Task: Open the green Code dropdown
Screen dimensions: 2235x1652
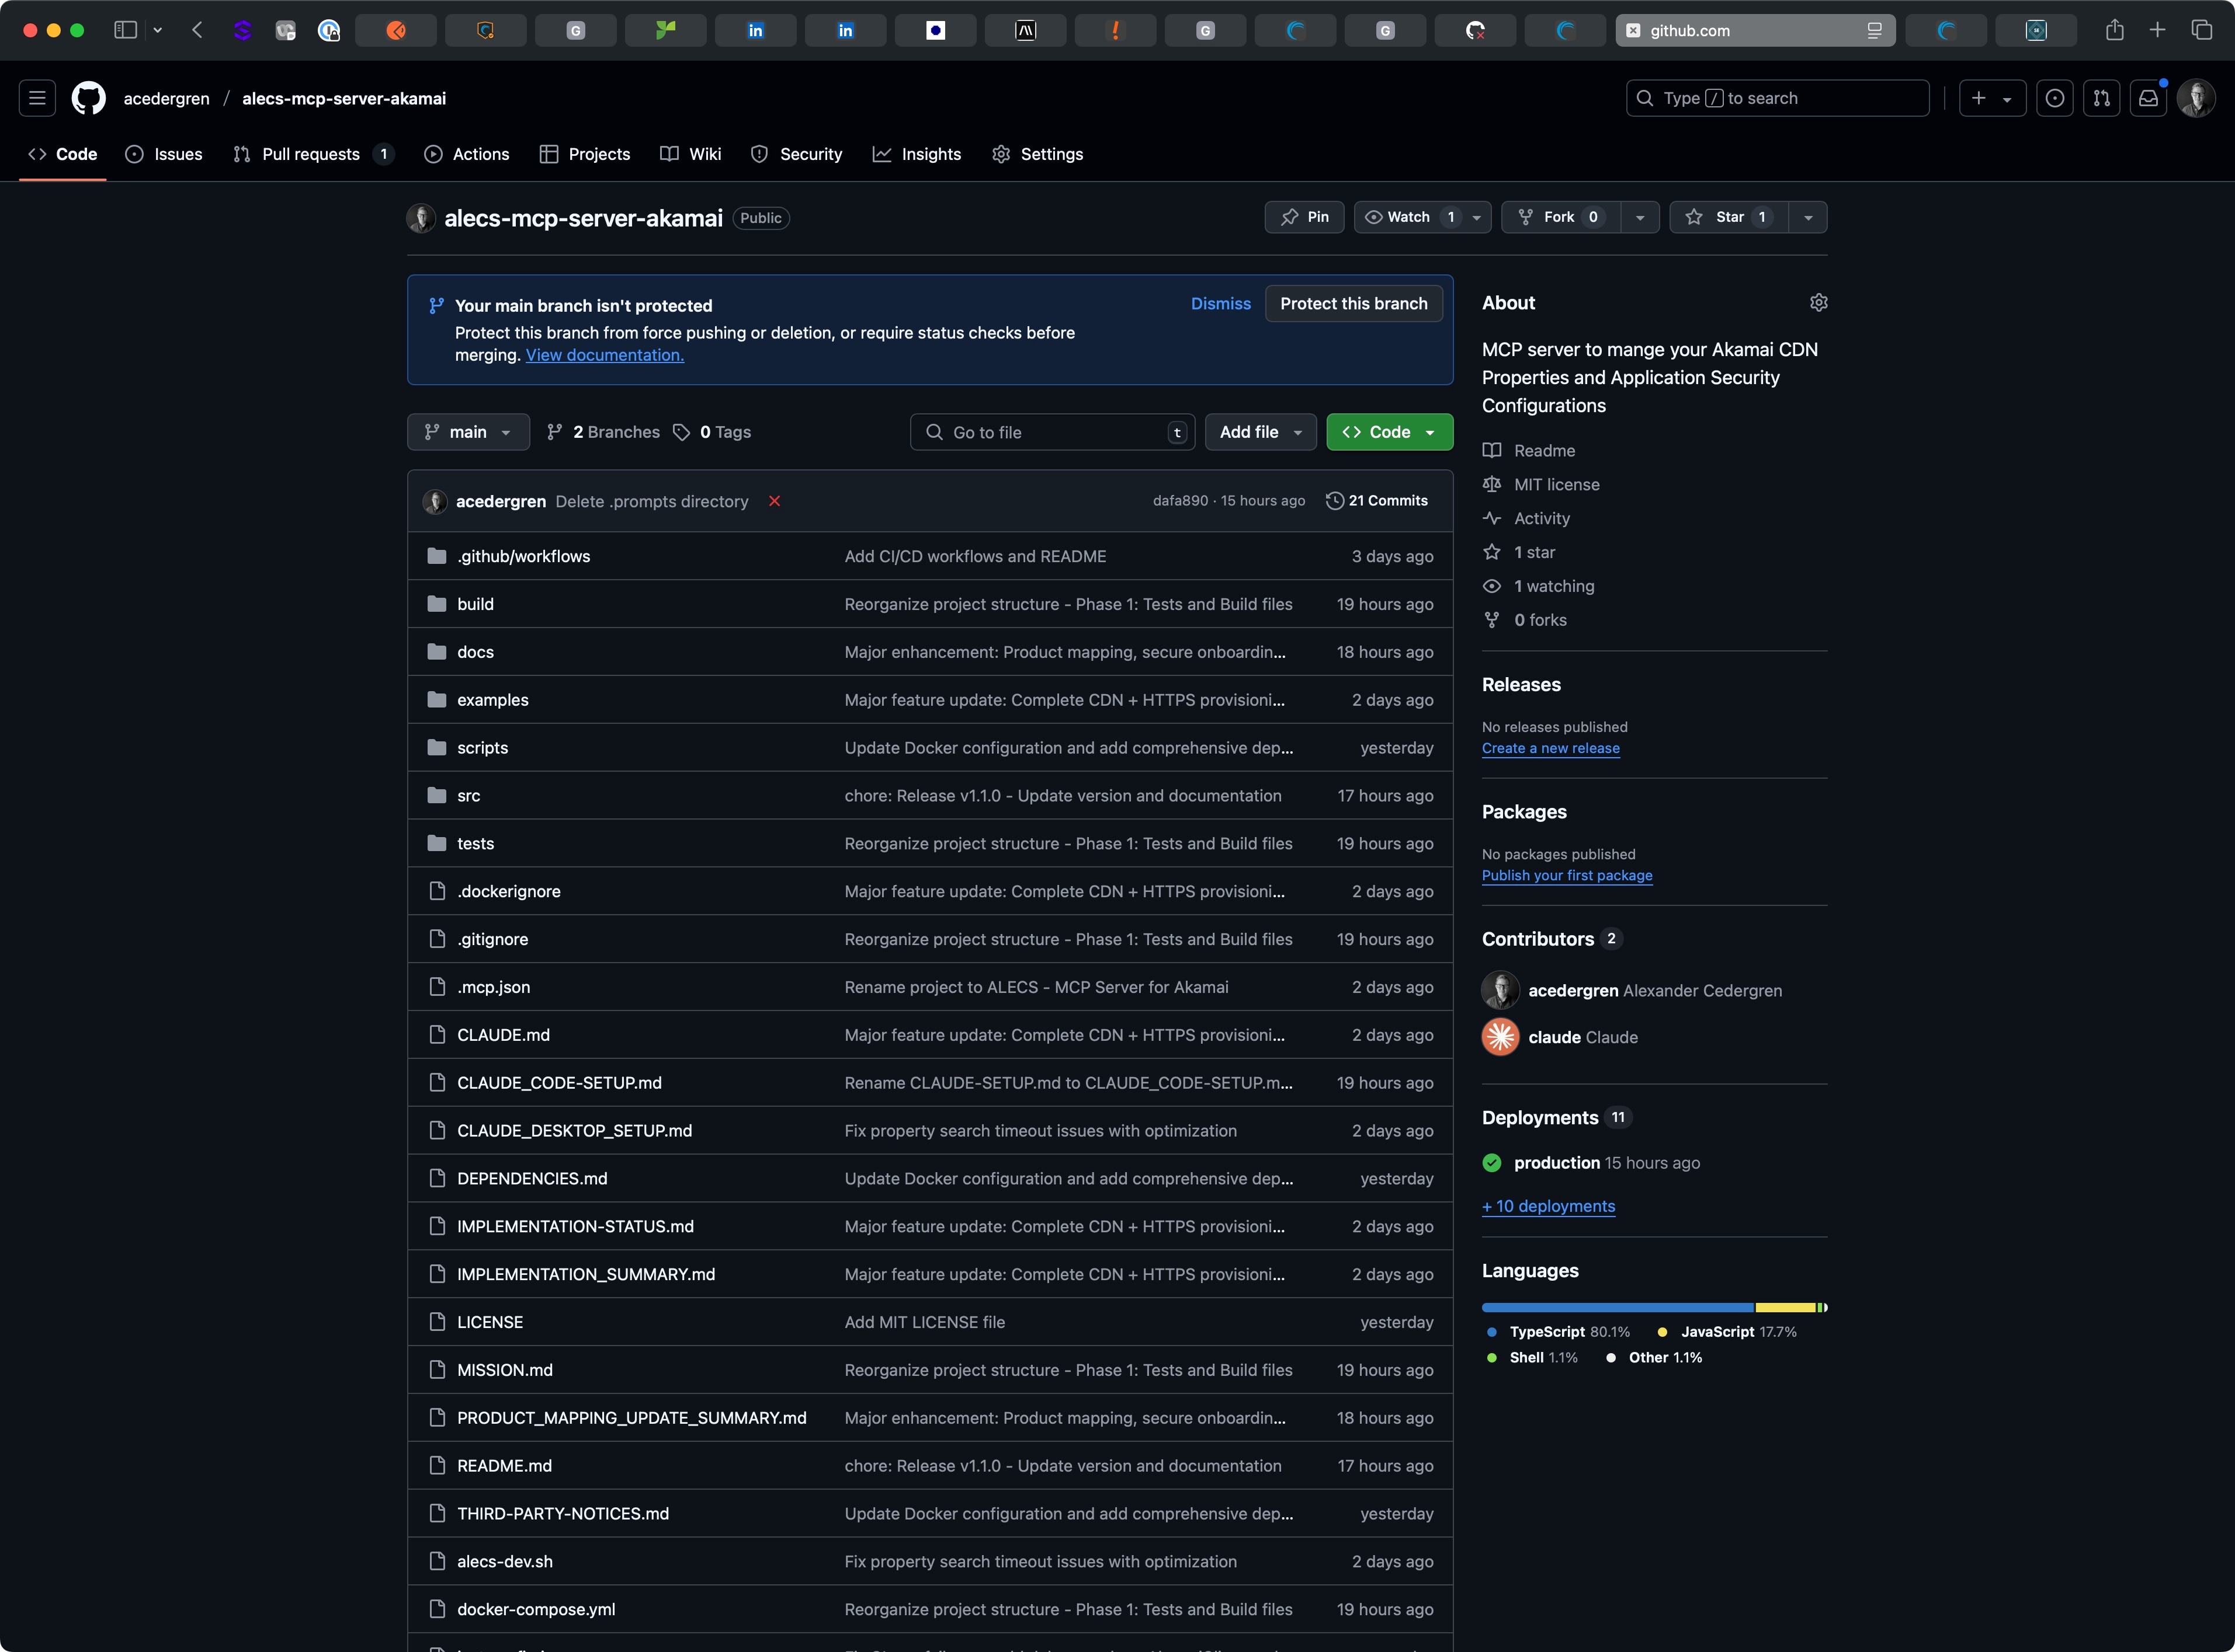Action: tap(1390, 432)
